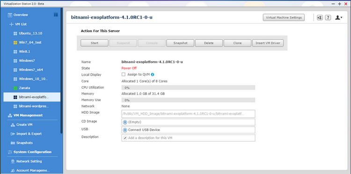Click the USB connect icon
The image size is (351, 174).
point(125,130)
